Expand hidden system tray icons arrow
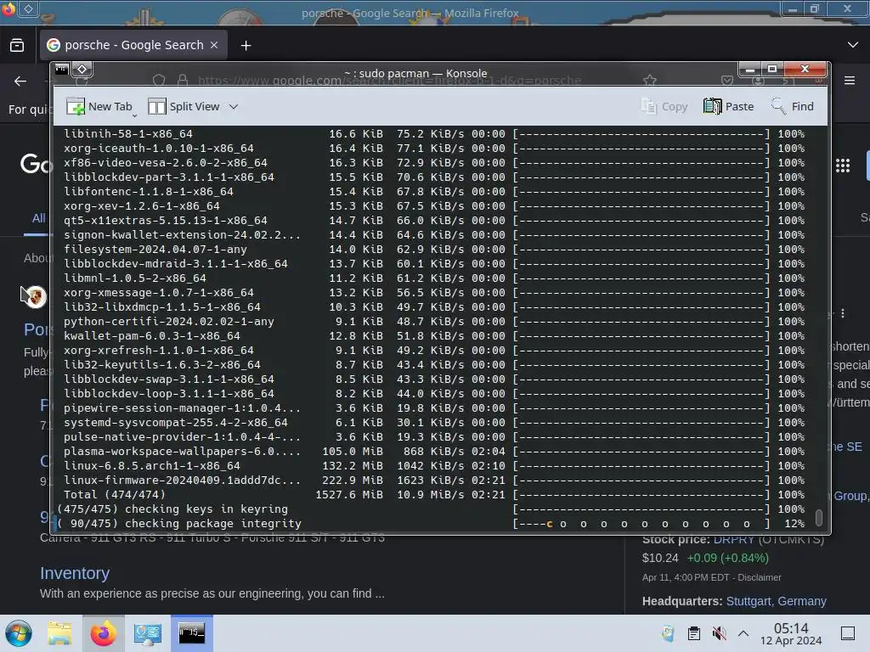The height and width of the screenshot is (652, 870). point(743,633)
